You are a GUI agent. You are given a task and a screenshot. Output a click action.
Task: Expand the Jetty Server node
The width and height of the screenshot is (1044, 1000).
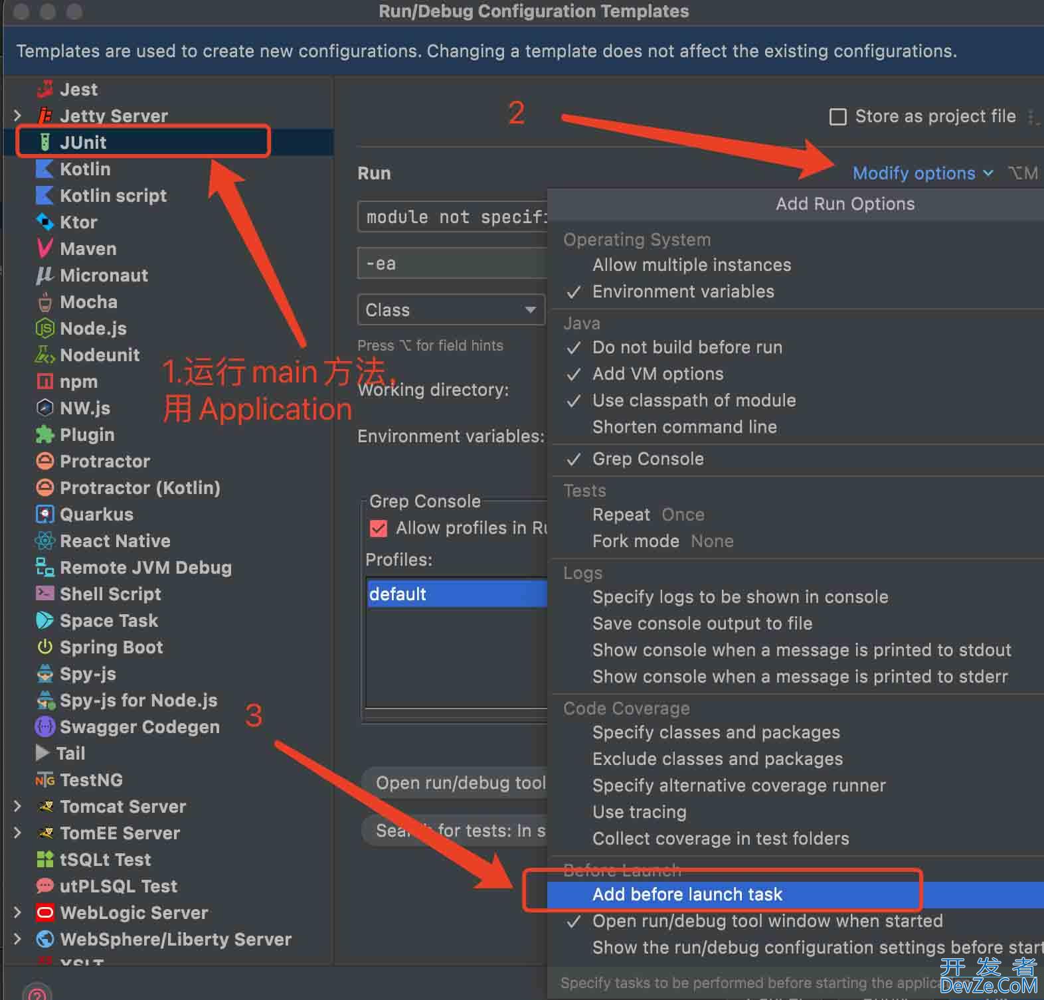pos(18,116)
